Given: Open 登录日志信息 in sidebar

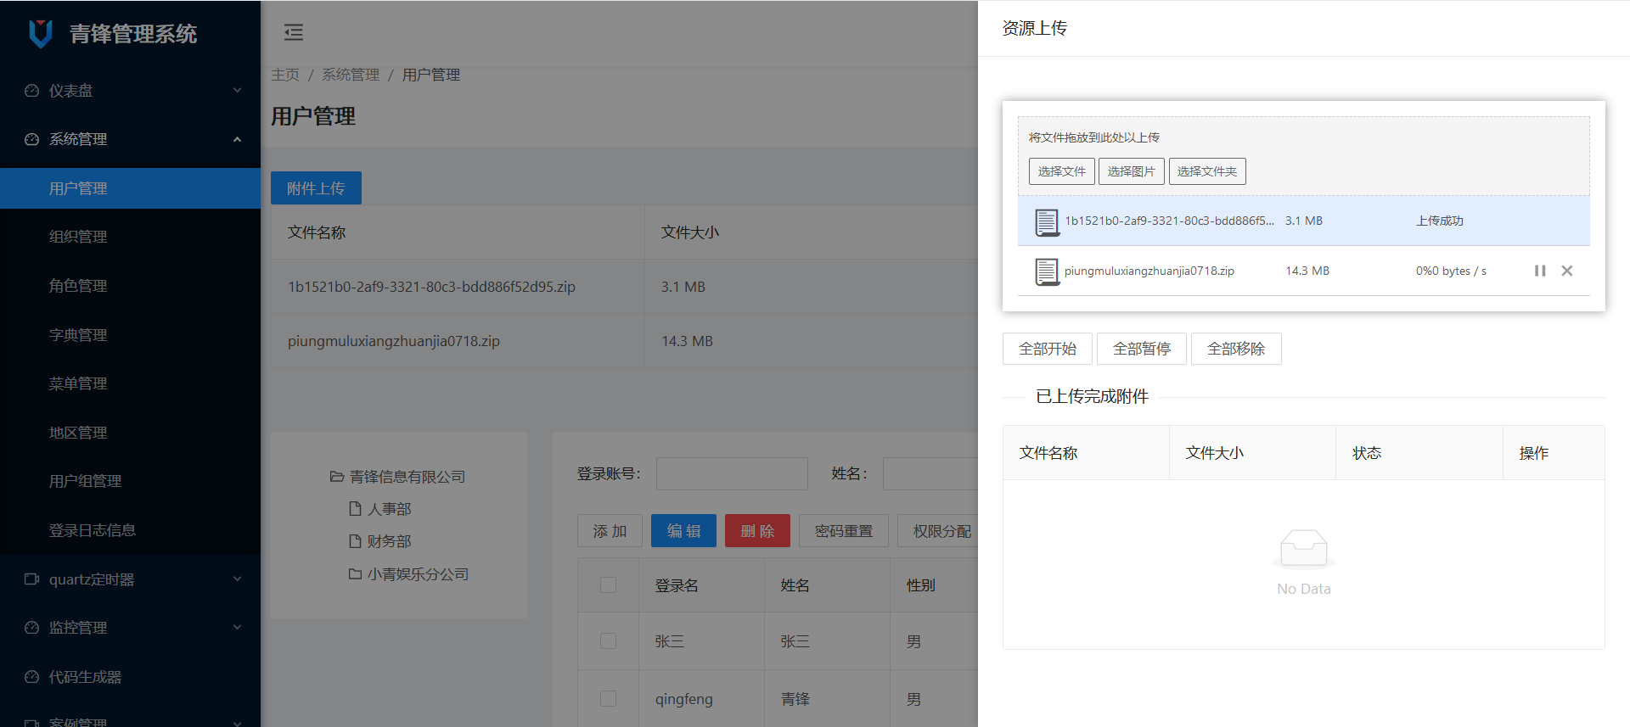Looking at the screenshot, I should 130,530.
